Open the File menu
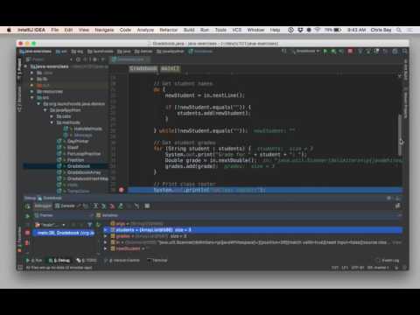Viewport: 420px width, 315px height. [55, 30]
